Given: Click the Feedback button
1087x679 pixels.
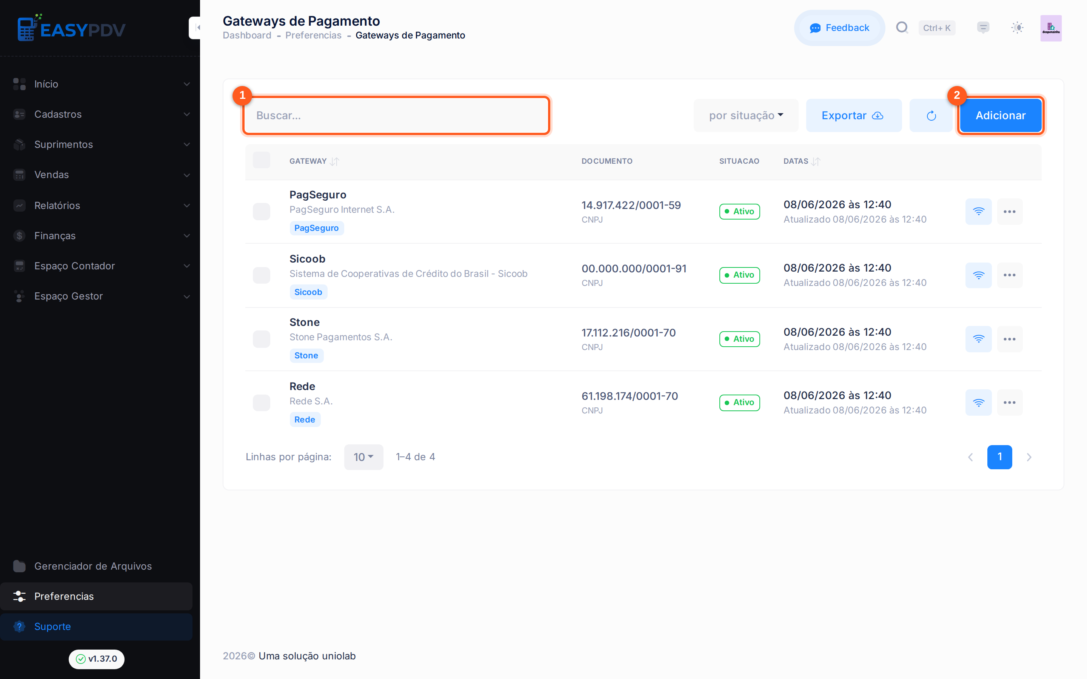Looking at the screenshot, I should (839, 28).
